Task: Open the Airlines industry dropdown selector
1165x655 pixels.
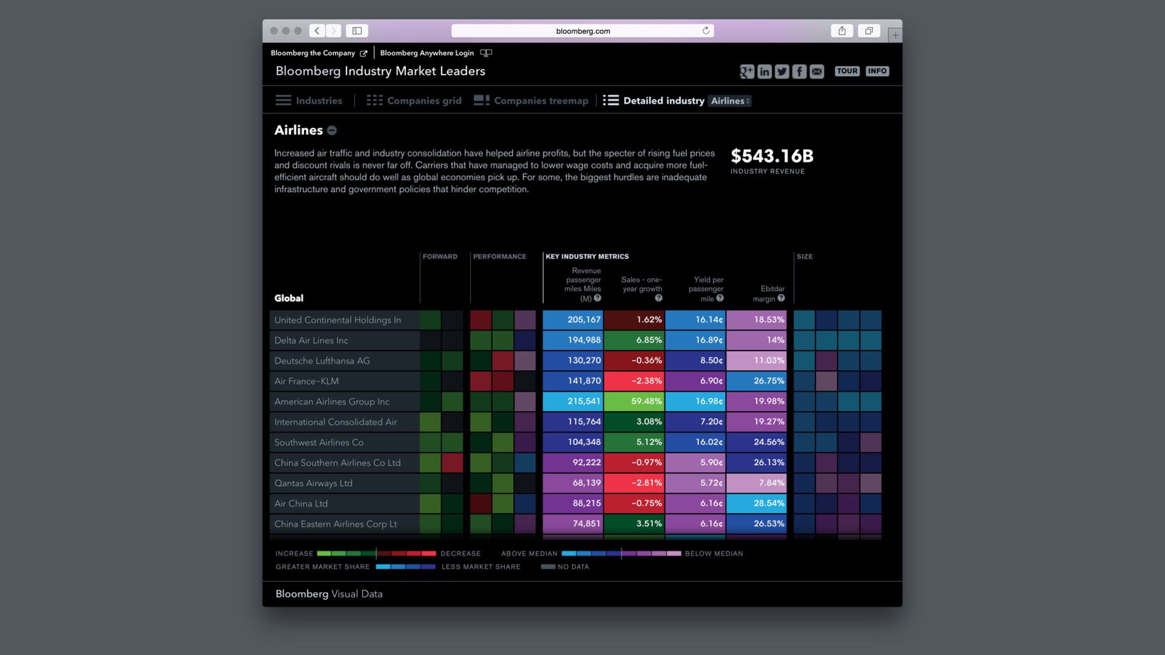Action: 730,101
